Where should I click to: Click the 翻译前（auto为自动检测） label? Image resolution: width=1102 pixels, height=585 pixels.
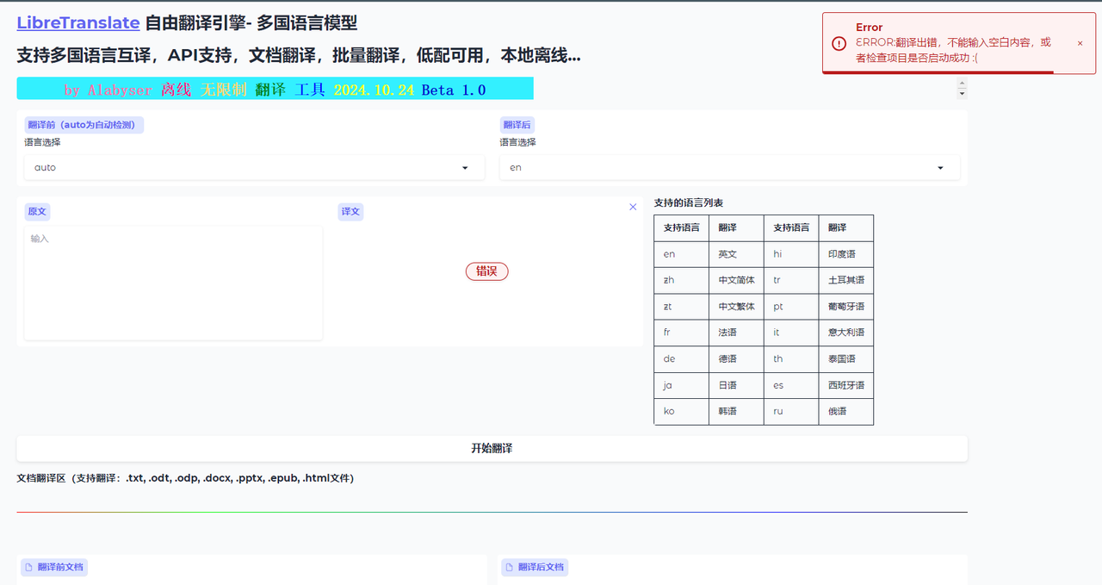tap(84, 125)
